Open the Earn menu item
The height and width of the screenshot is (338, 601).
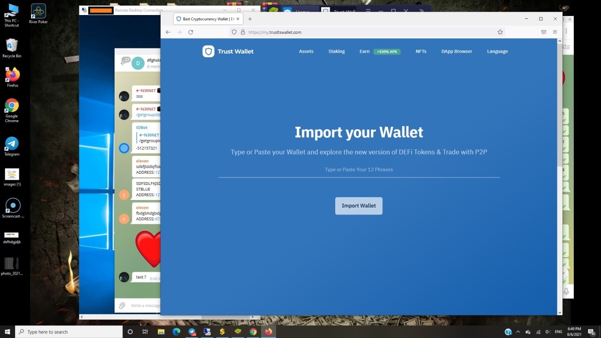pos(364,52)
